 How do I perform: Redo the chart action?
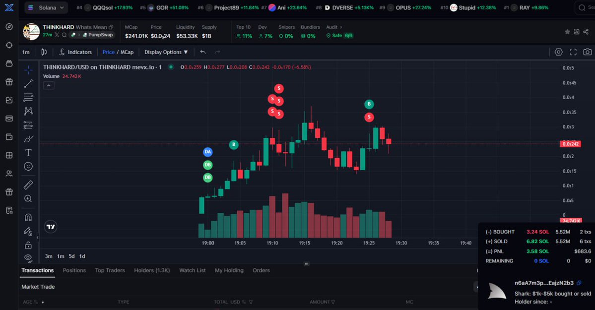(217, 52)
